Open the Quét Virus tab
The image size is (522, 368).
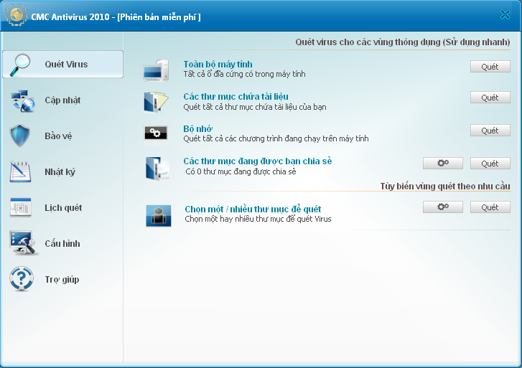click(62, 65)
